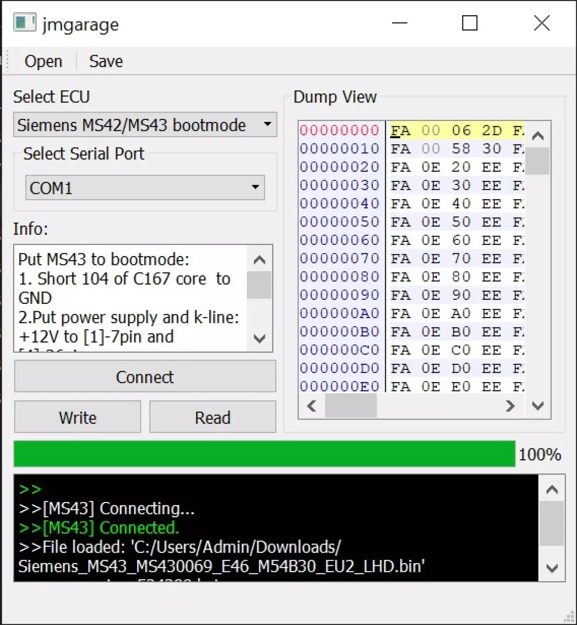
Task: Select hex address 000000C0 row
Action: [339, 350]
